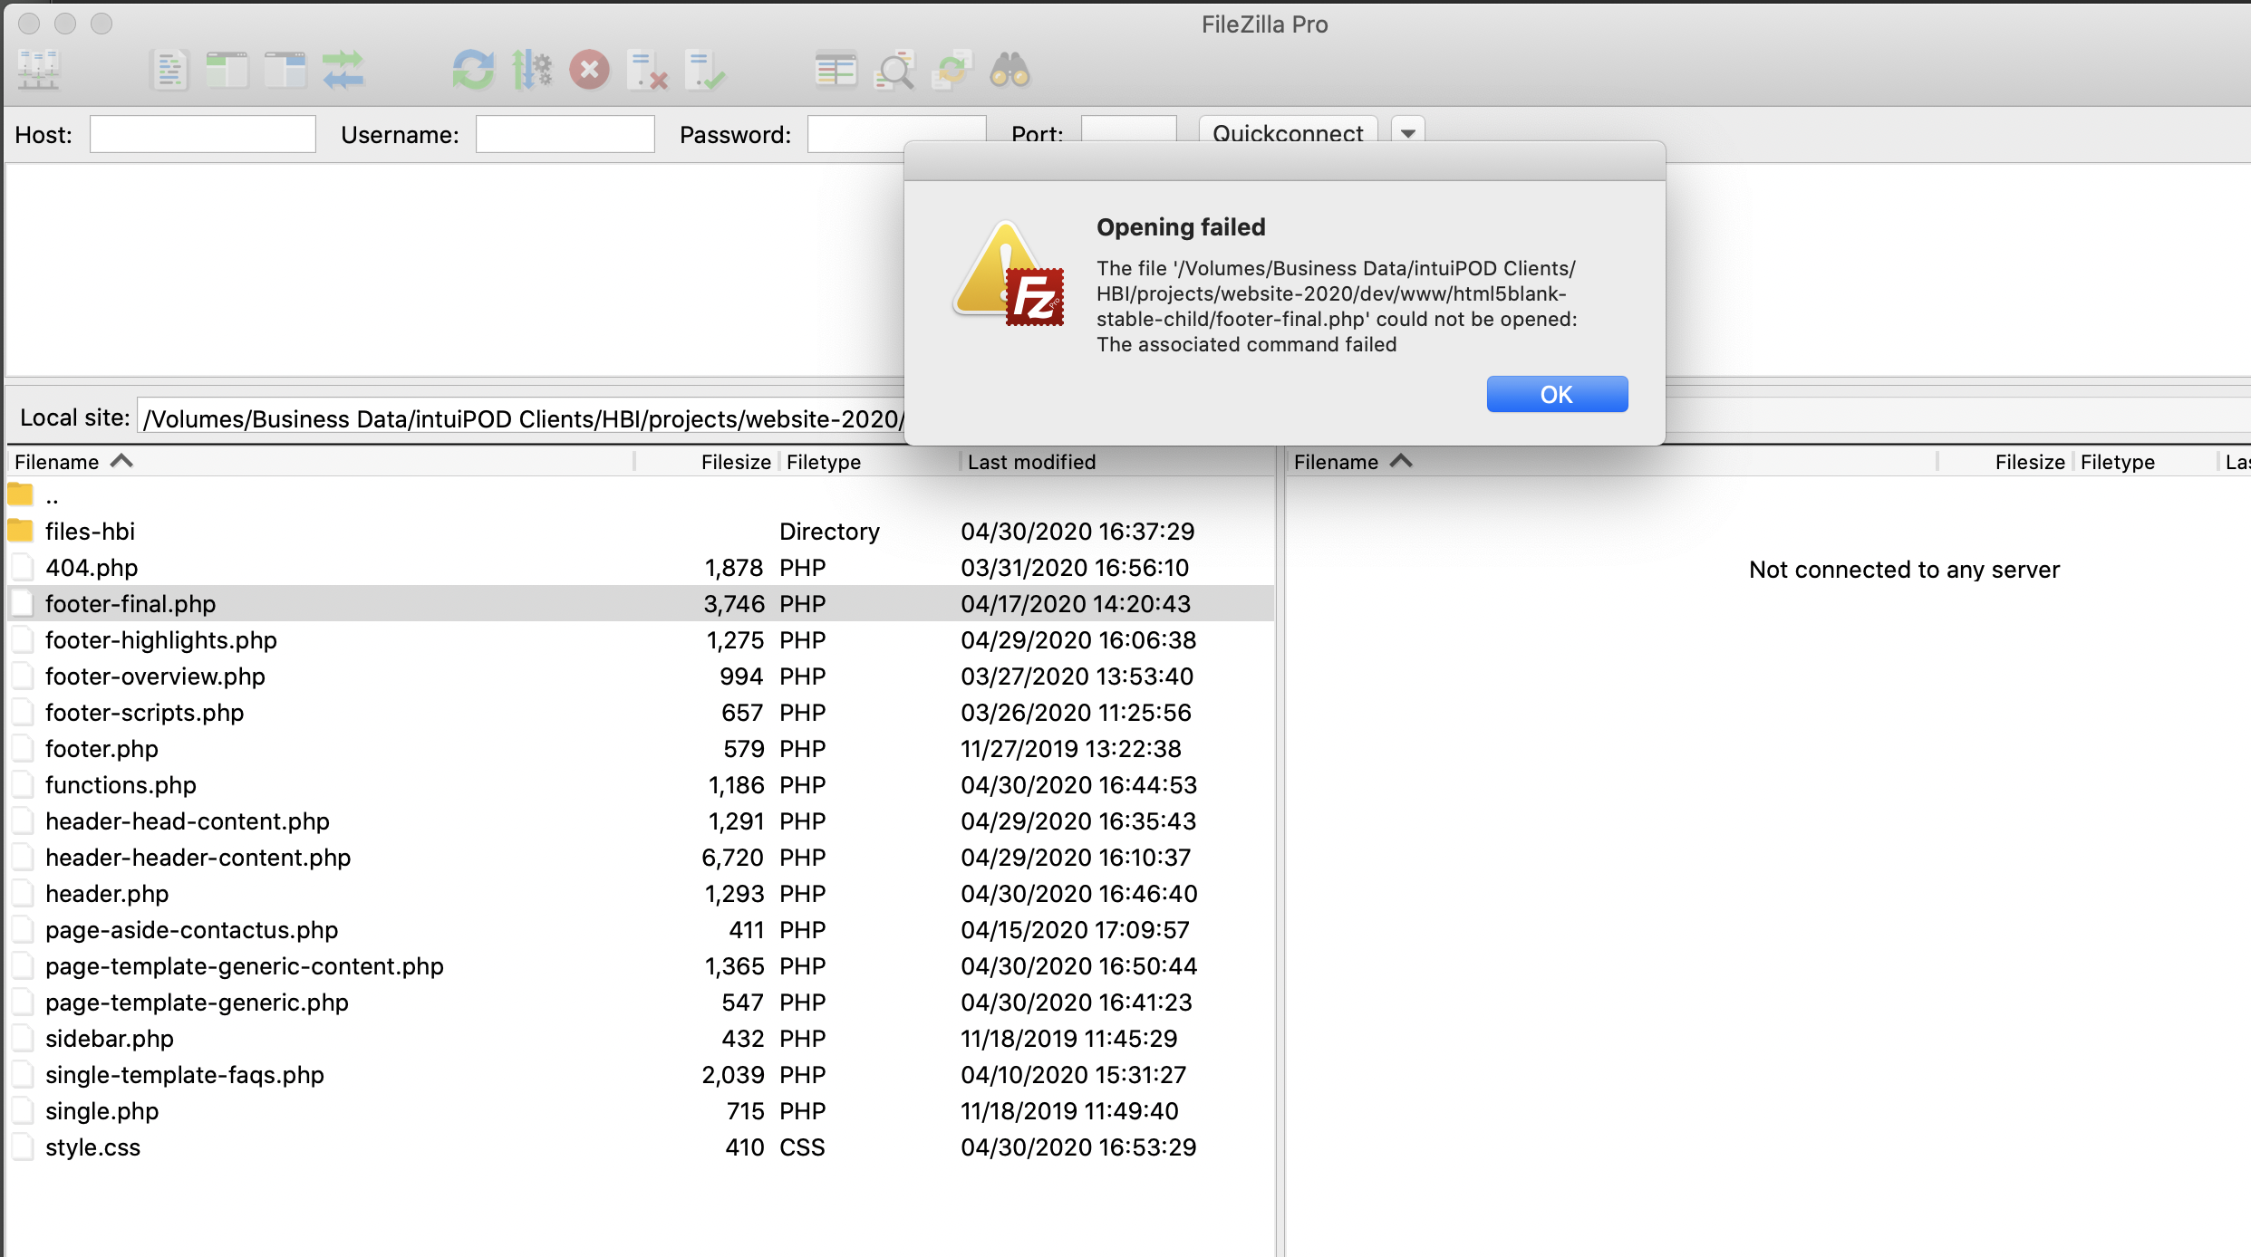Sort local list by Filename column

(x=321, y=462)
